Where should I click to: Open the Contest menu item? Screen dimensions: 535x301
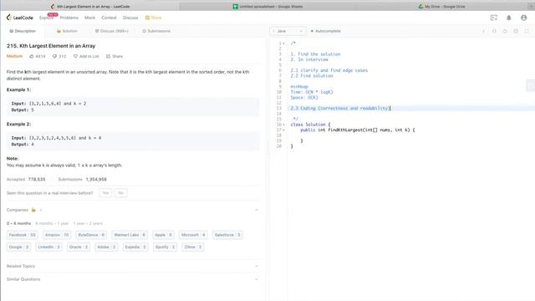click(x=109, y=18)
